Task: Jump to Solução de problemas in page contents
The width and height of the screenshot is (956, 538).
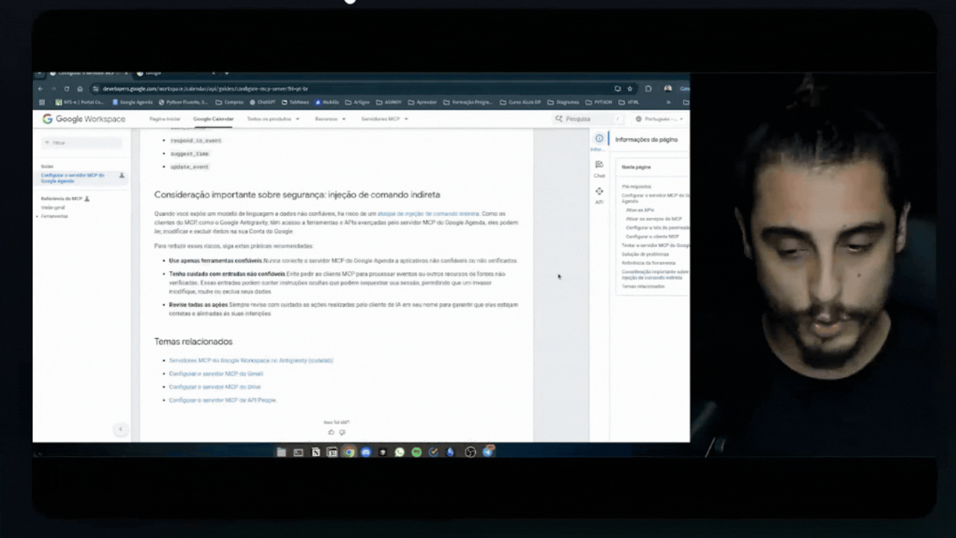Action: tap(645, 254)
